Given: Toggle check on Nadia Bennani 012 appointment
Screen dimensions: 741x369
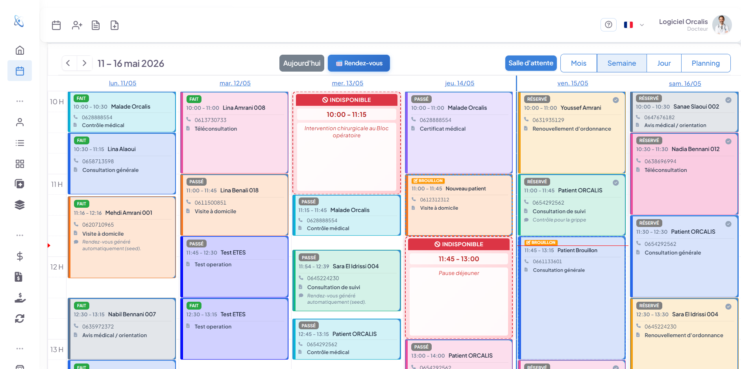Looking at the screenshot, I should click(x=728, y=141).
